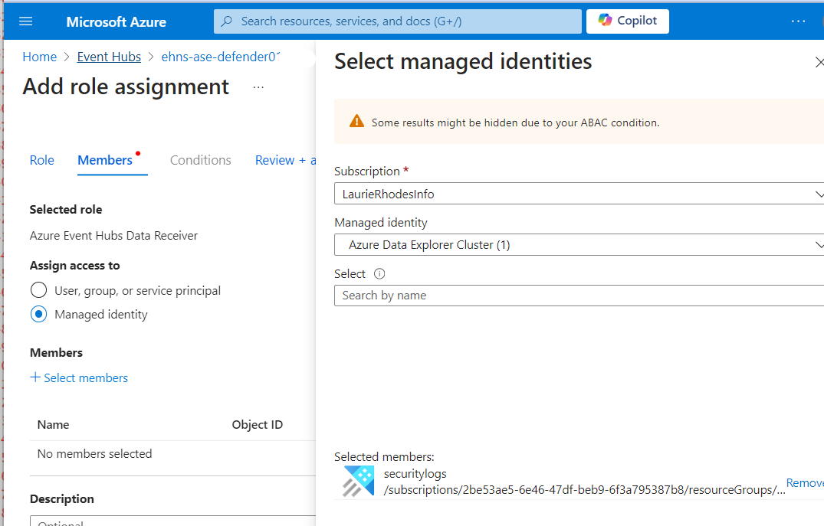
Task: Focus the global search resources box
Action: 397,21
